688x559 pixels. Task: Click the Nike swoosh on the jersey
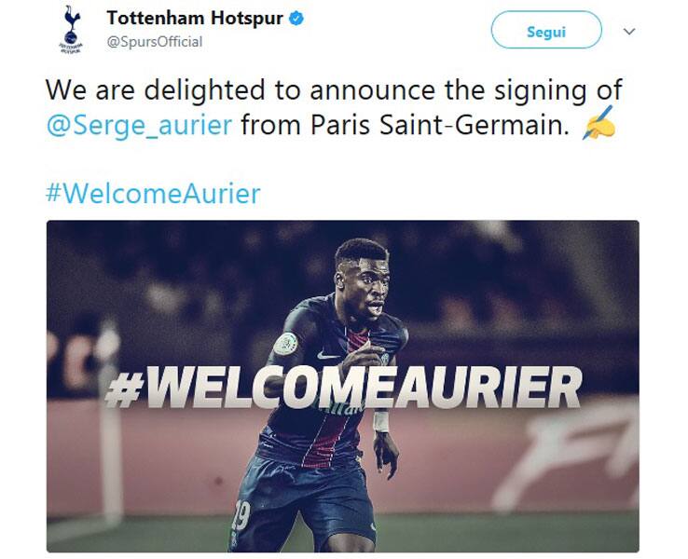click(328, 355)
